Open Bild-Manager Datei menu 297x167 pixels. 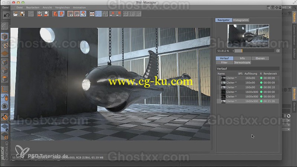[20, 7]
